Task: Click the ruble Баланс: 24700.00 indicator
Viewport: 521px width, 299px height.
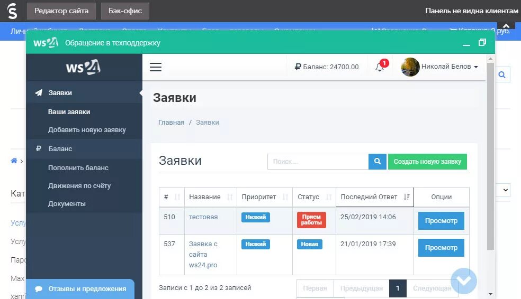Action: point(327,67)
